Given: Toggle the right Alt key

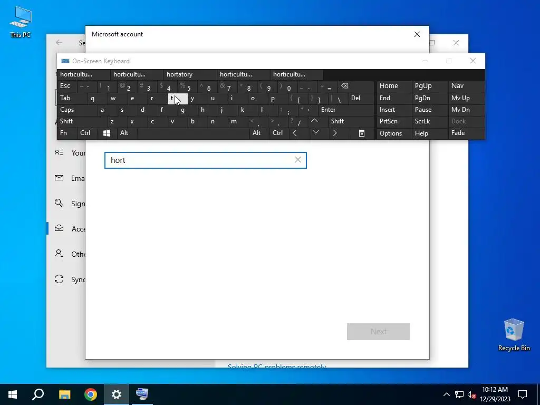Looking at the screenshot, I should point(259,133).
